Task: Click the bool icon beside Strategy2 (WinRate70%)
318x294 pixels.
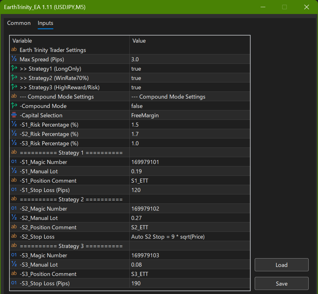Action: (x=14, y=77)
